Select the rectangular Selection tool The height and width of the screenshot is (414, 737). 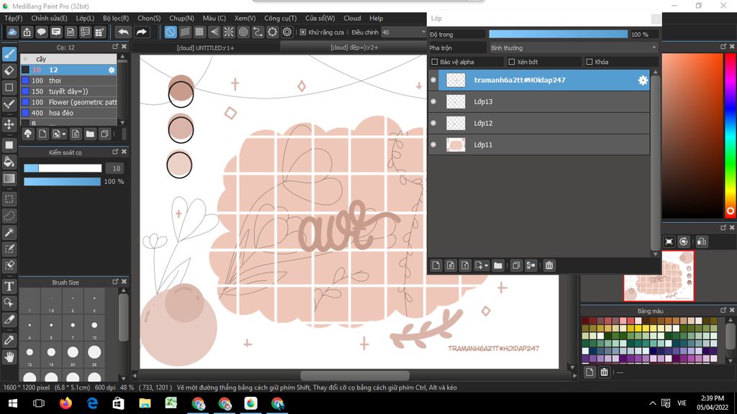click(9, 199)
